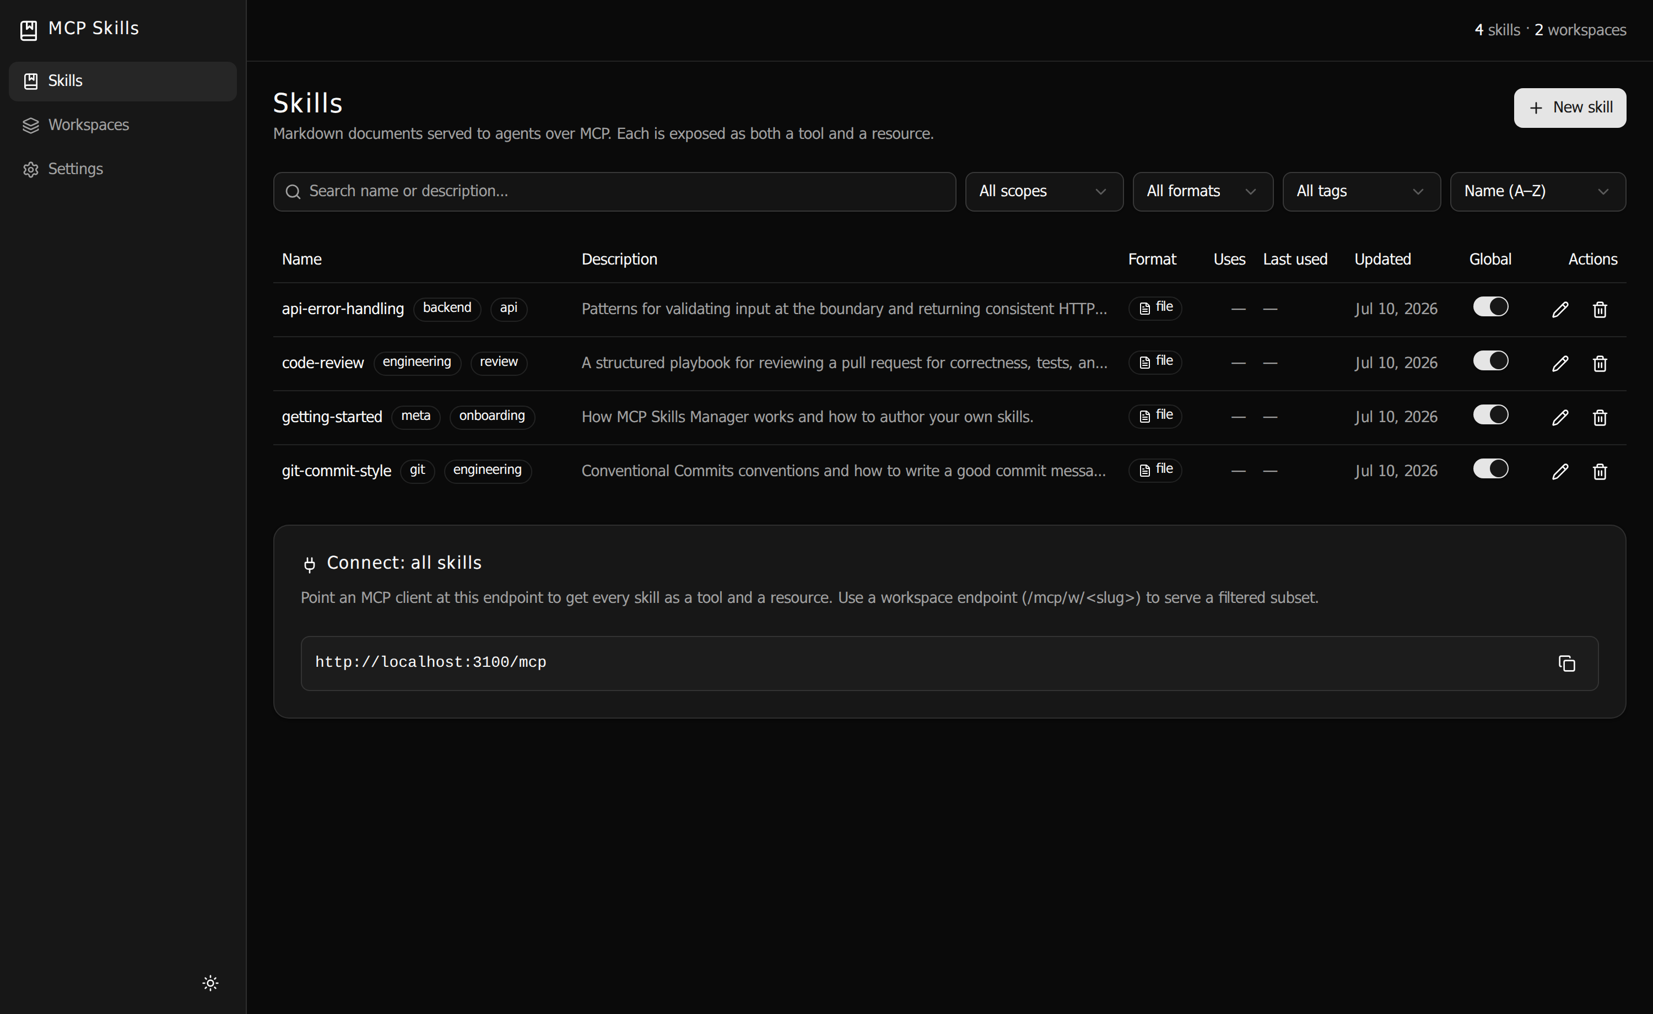
Task: Click description starting 'Patterns for validating input'
Action: [844, 309]
